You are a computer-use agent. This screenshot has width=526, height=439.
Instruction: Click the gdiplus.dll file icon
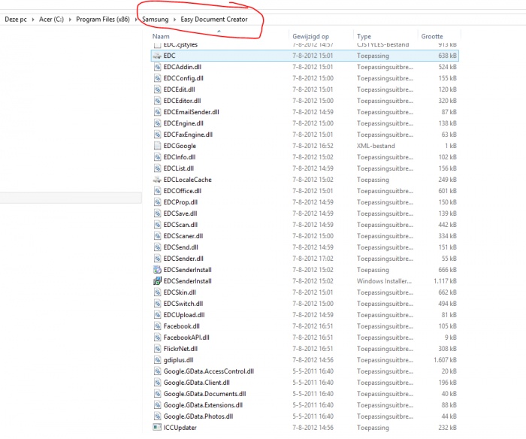157,360
